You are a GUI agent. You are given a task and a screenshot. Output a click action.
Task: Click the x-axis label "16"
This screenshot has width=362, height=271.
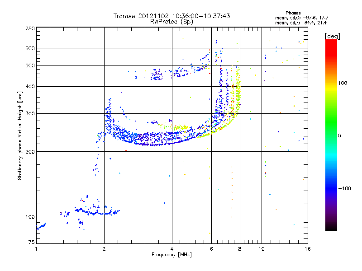click(308, 249)
